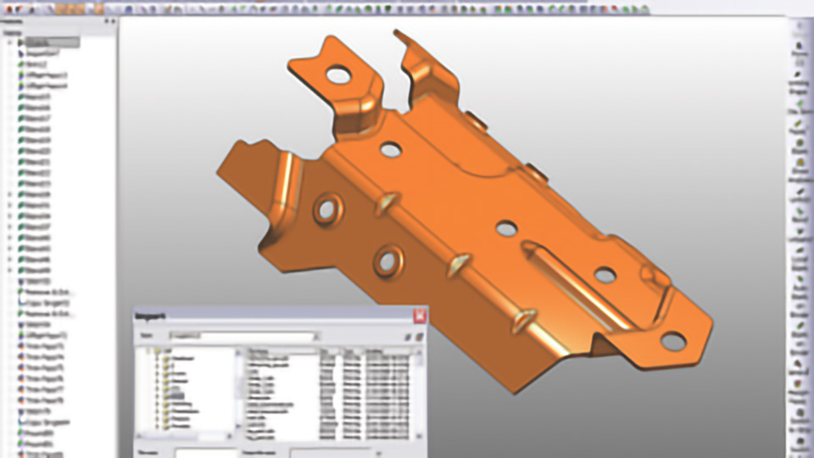Close the feature tree panel using its X icon
Image resolution: width=814 pixels, height=458 pixels.
click(x=113, y=21)
